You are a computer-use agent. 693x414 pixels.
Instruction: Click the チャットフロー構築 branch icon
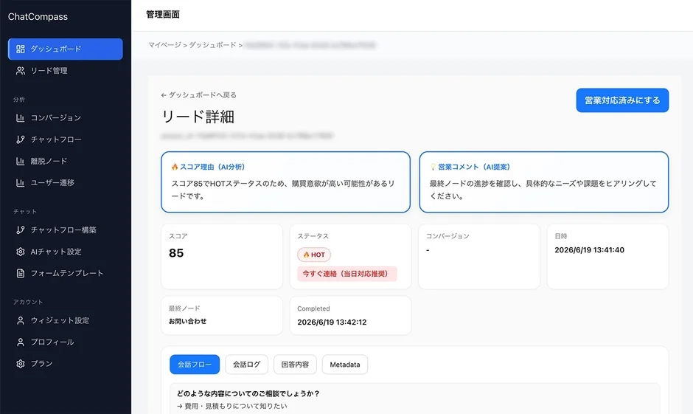[x=21, y=230]
